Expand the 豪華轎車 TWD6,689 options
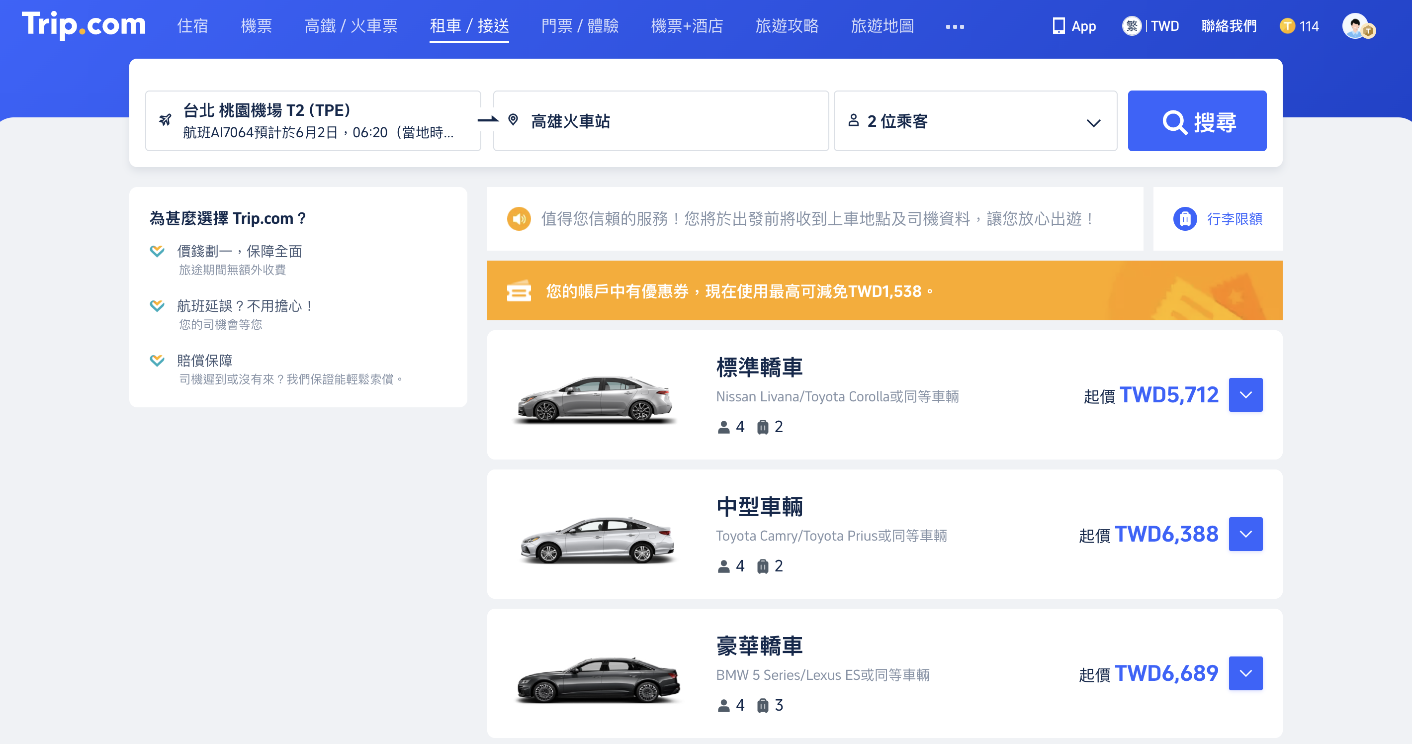The height and width of the screenshot is (744, 1412). pyautogui.click(x=1245, y=673)
